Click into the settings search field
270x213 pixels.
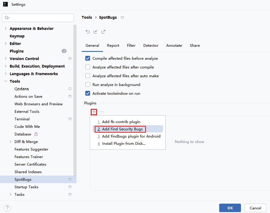38,18
